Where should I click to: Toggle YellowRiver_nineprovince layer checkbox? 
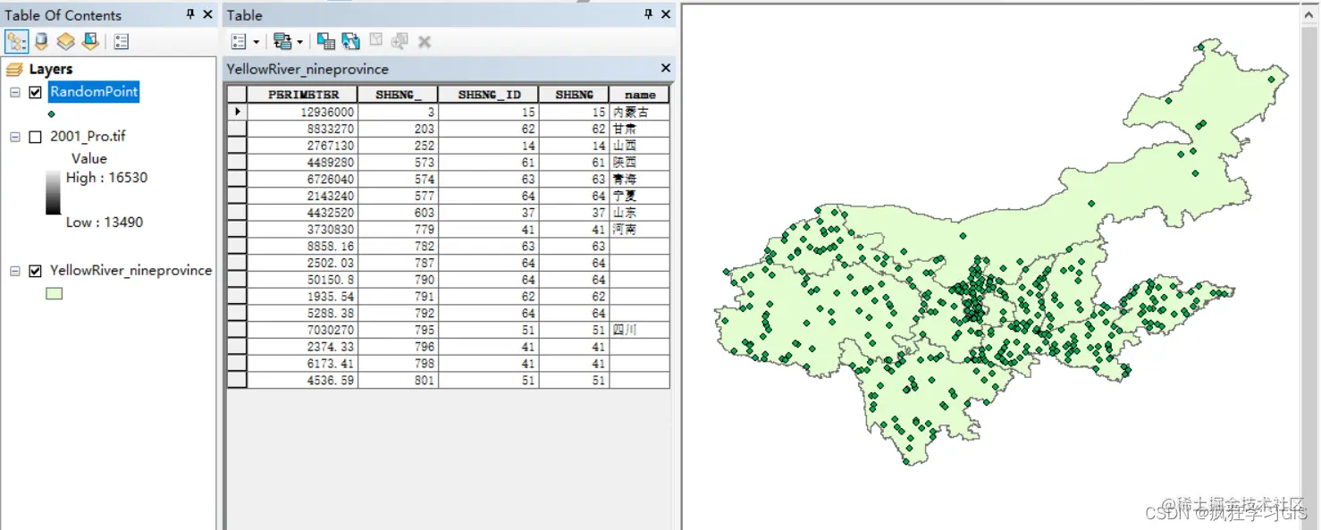pyautogui.click(x=36, y=271)
